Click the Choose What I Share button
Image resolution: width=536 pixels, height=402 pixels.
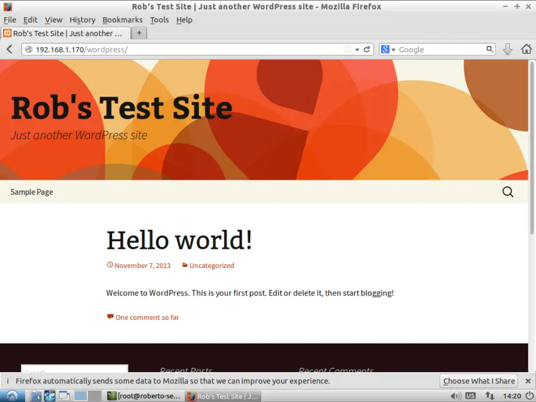click(x=479, y=381)
